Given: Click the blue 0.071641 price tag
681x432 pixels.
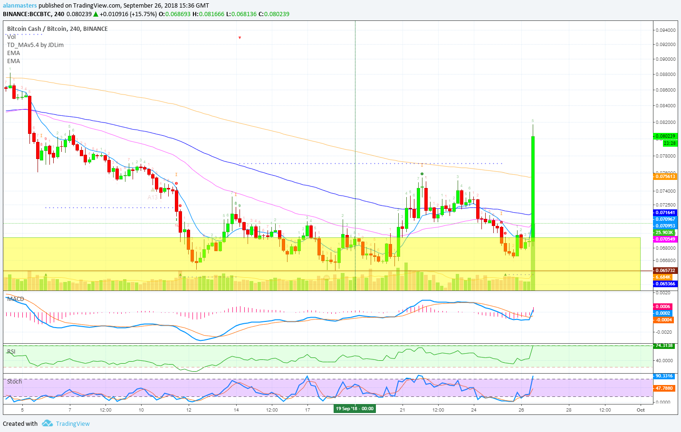Looking at the screenshot, I should tap(665, 212).
